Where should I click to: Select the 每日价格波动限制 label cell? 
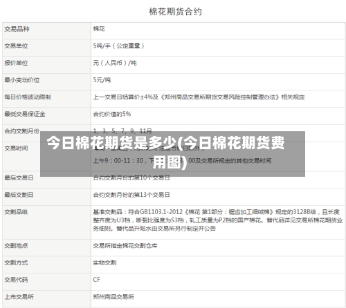46,99
